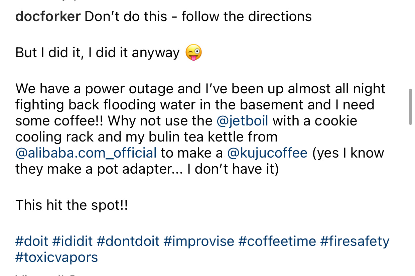Viewport: 415px width, 276px height.
Task: Open the #coffeetime hashtag
Action: (x=277, y=241)
